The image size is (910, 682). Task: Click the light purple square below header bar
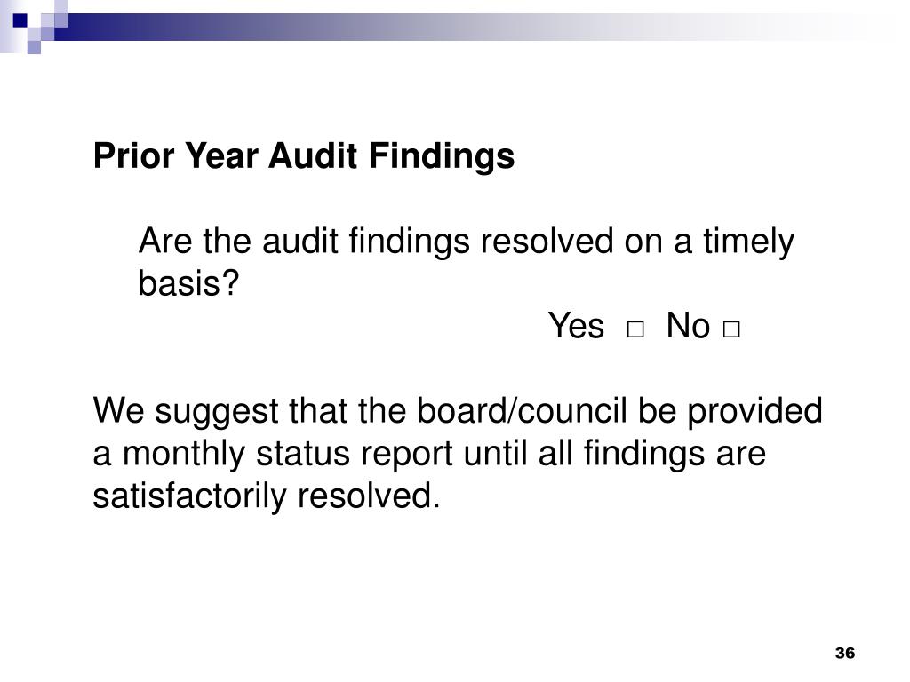[x=35, y=48]
